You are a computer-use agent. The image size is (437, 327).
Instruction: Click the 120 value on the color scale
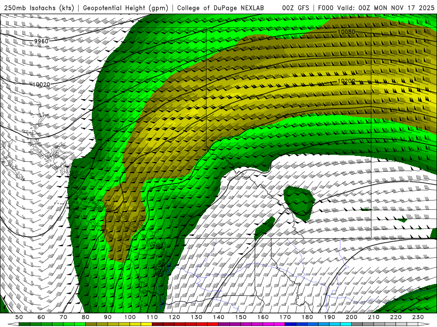pyautogui.click(x=174, y=317)
